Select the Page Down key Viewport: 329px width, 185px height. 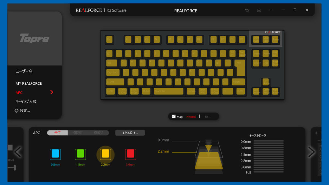(275, 63)
